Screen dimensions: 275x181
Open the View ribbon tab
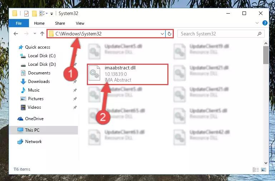click(x=80, y=23)
